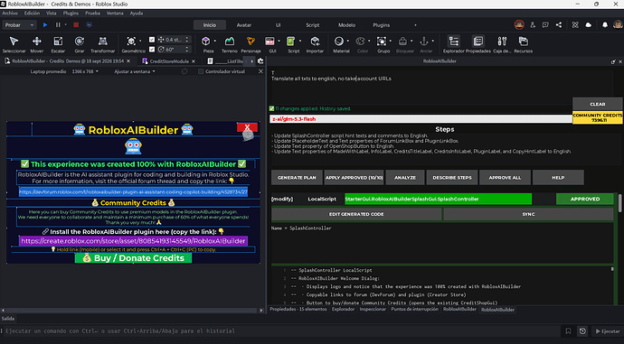Choose the Escalar scale tool

click(x=58, y=44)
